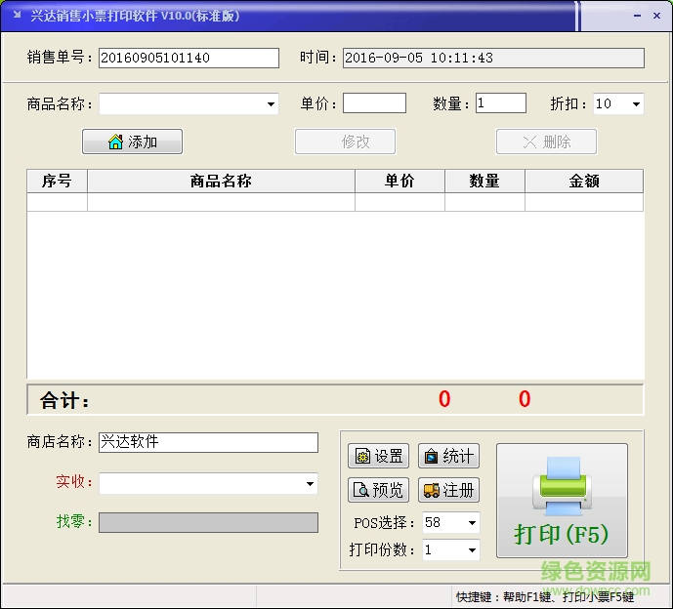Click the application icon in the title bar
This screenshot has height=609, width=673.
point(17,15)
